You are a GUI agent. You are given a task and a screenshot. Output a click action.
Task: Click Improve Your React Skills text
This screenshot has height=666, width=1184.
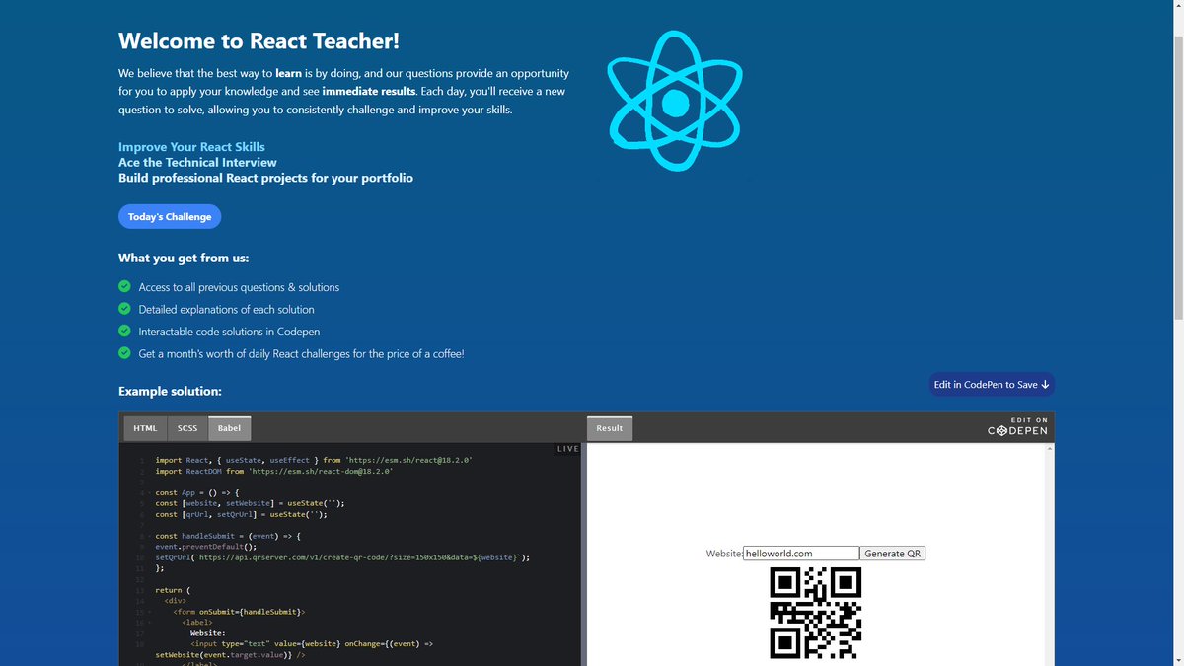(191, 146)
